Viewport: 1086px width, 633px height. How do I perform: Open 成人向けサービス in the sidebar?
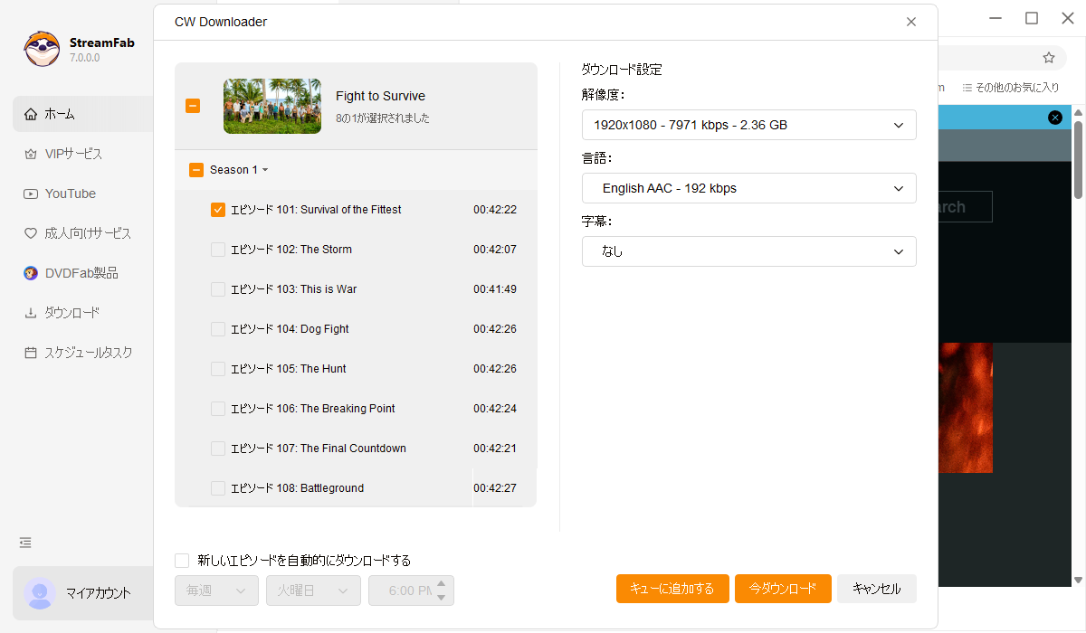point(87,233)
